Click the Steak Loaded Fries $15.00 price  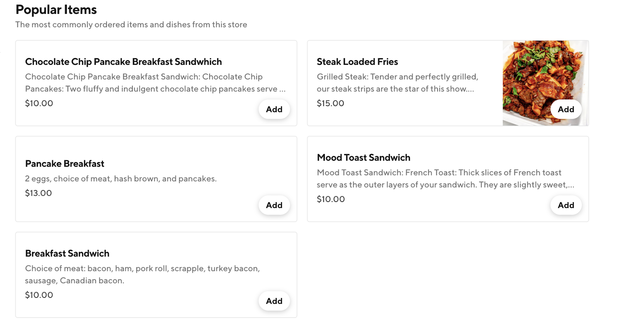click(x=330, y=103)
